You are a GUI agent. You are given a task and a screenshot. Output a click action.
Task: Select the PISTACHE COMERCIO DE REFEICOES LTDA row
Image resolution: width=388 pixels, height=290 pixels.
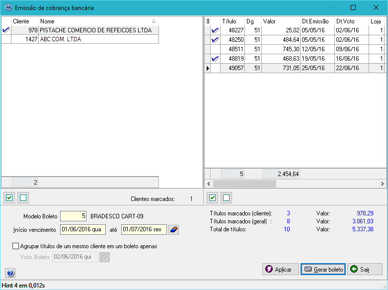80,30
